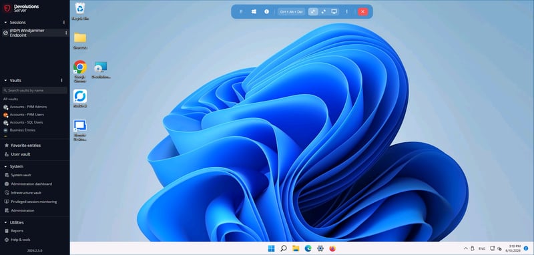Open the ENG language switcher

482,249
